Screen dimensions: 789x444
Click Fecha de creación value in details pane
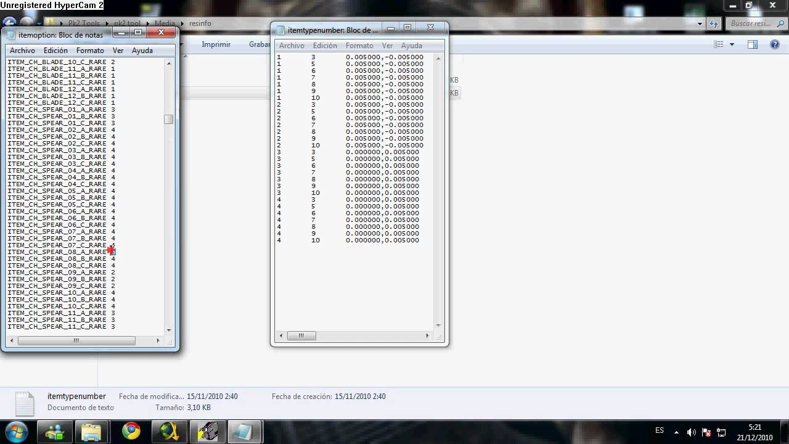[x=360, y=397]
